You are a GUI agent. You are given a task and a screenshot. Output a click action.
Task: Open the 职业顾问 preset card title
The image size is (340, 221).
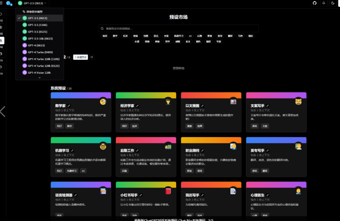click(x=193, y=151)
